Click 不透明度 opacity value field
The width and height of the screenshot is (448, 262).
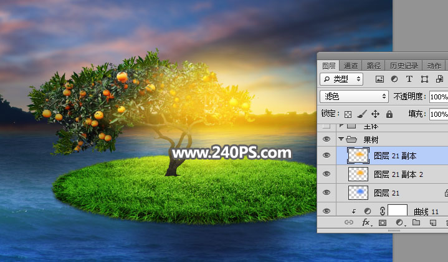point(439,97)
